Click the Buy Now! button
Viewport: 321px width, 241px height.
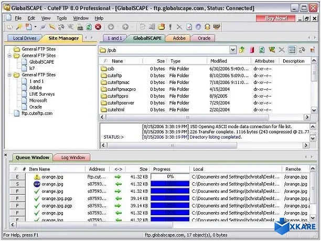click(276, 18)
